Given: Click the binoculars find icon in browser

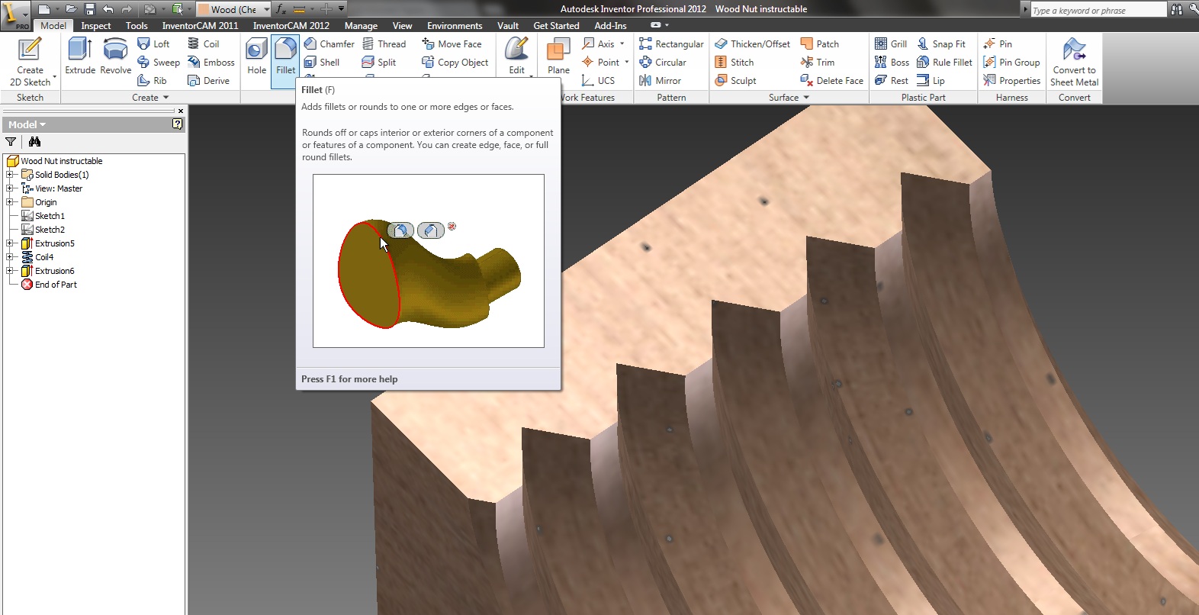Looking at the screenshot, I should pyautogui.click(x=34, y=142).
